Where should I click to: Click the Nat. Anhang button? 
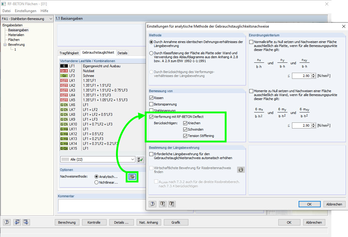(x=148, y=222)
